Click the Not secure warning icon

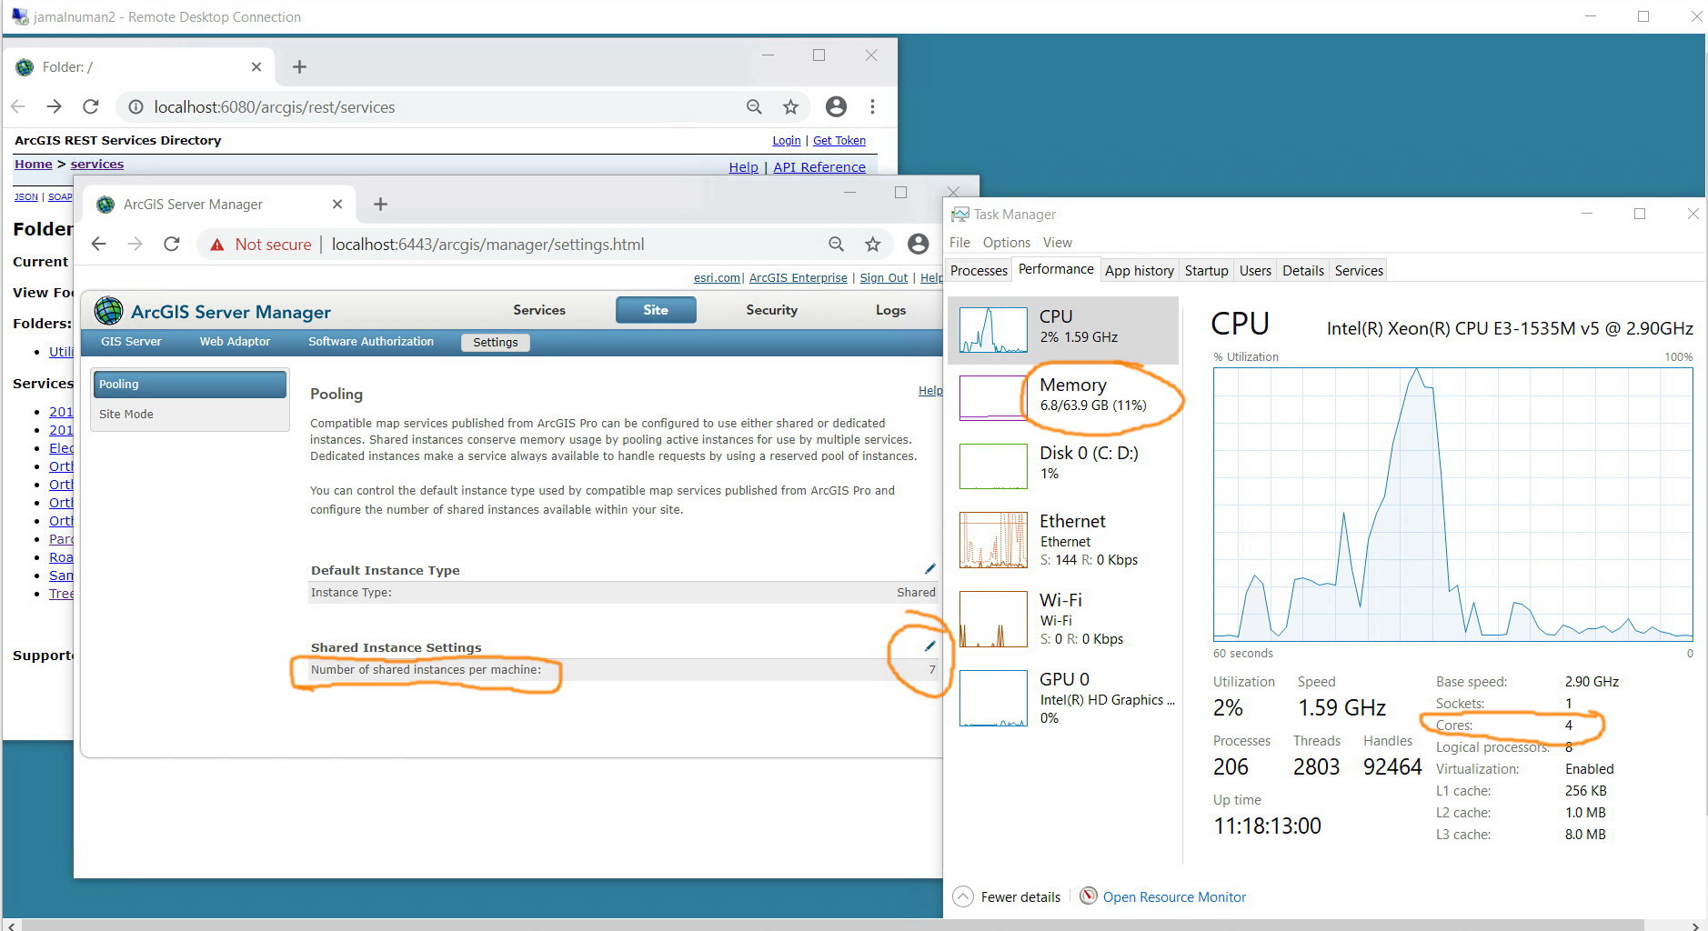tap(216, 245)
